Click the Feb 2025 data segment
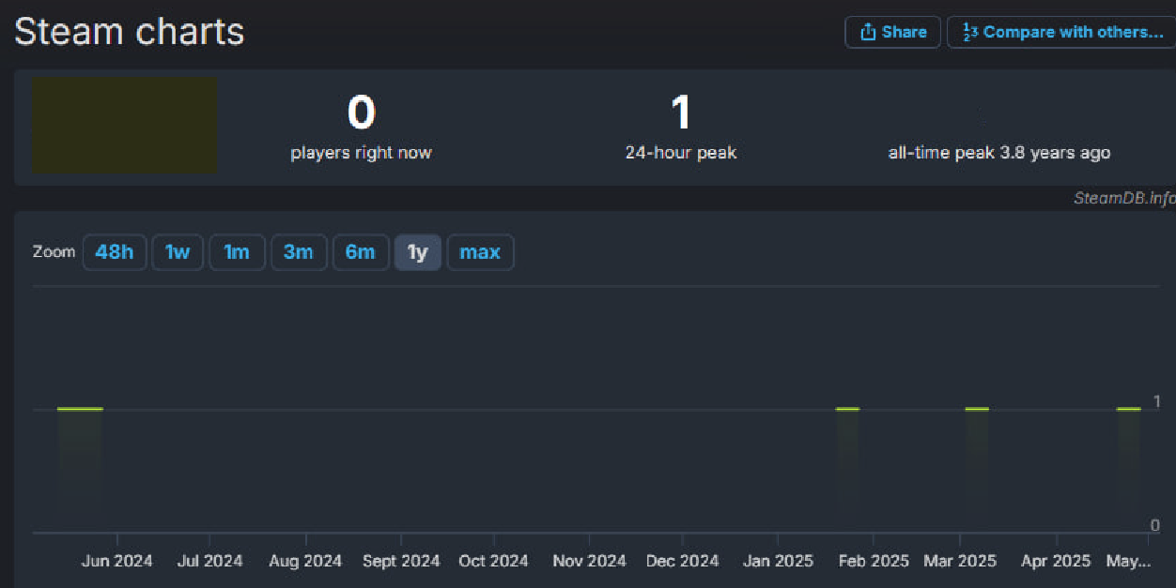Image resolution: width=1176 pixels, height=588 pixels. point(847,409)
